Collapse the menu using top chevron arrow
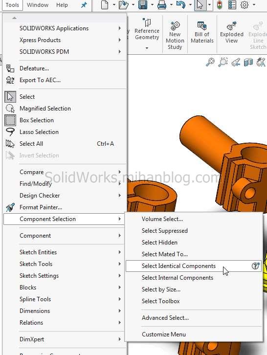Viewport: 267px width, 355px height. click(14, 18)
